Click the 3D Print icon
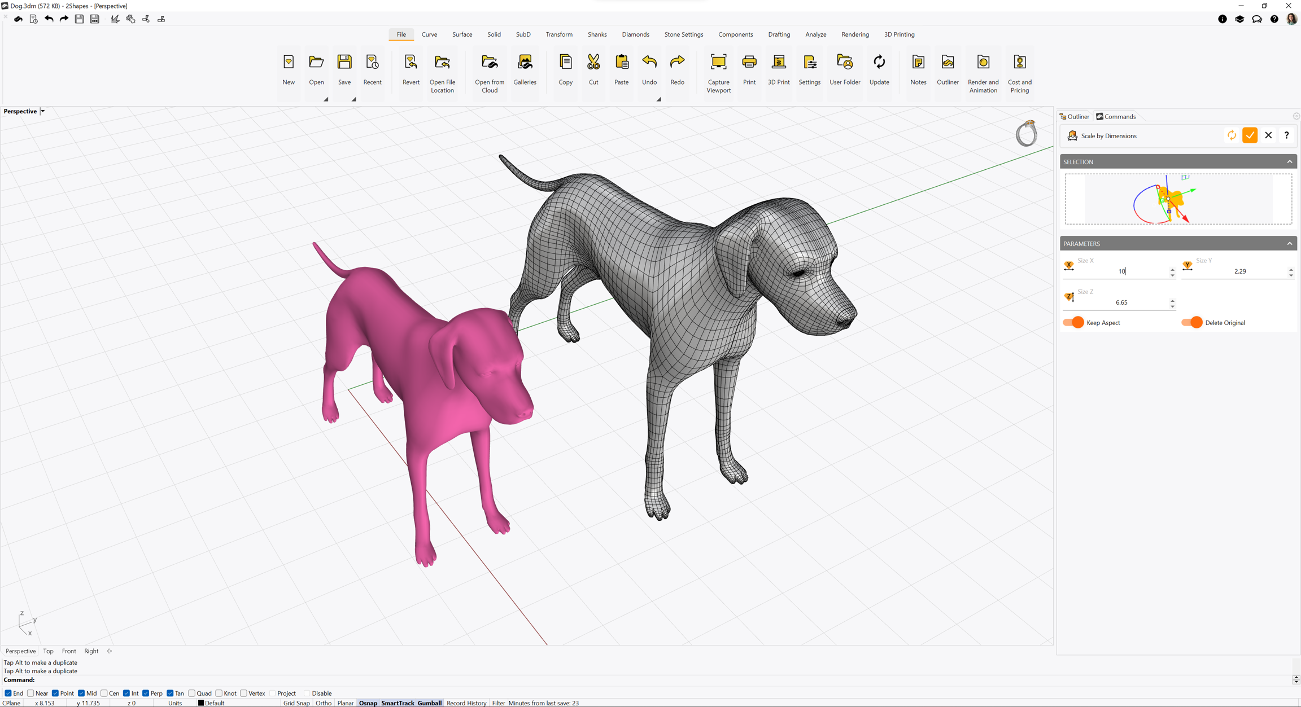Viewport: 1301px width, 707px height. (x=778, y=63)
